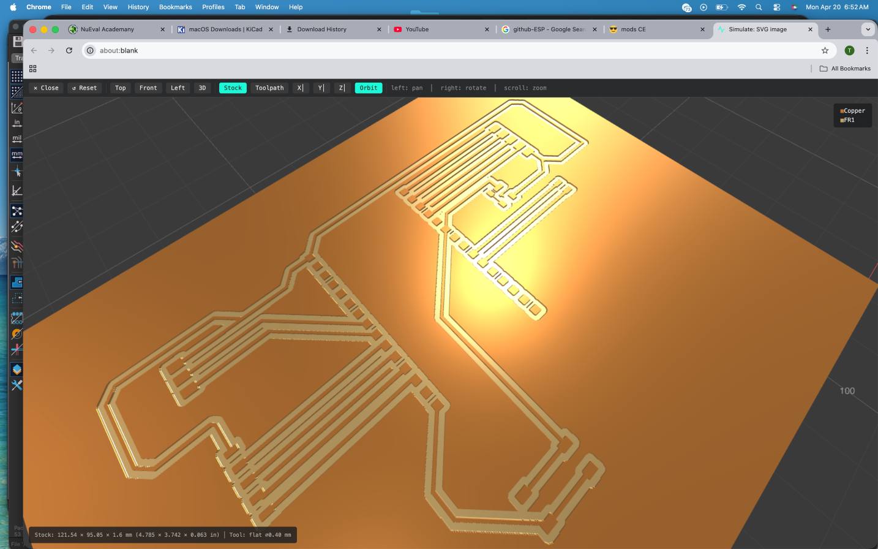The image size is (878, 549).
Task: Open the Bookmarks menu in the menu bar
Action: 176,7
